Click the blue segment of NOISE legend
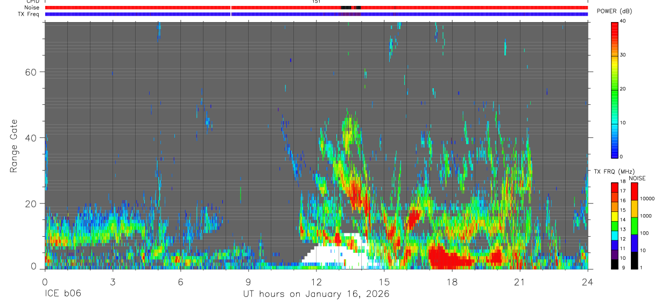Image resolution: width=661 pixels, height=305 pixels. [x=635, y=243]
